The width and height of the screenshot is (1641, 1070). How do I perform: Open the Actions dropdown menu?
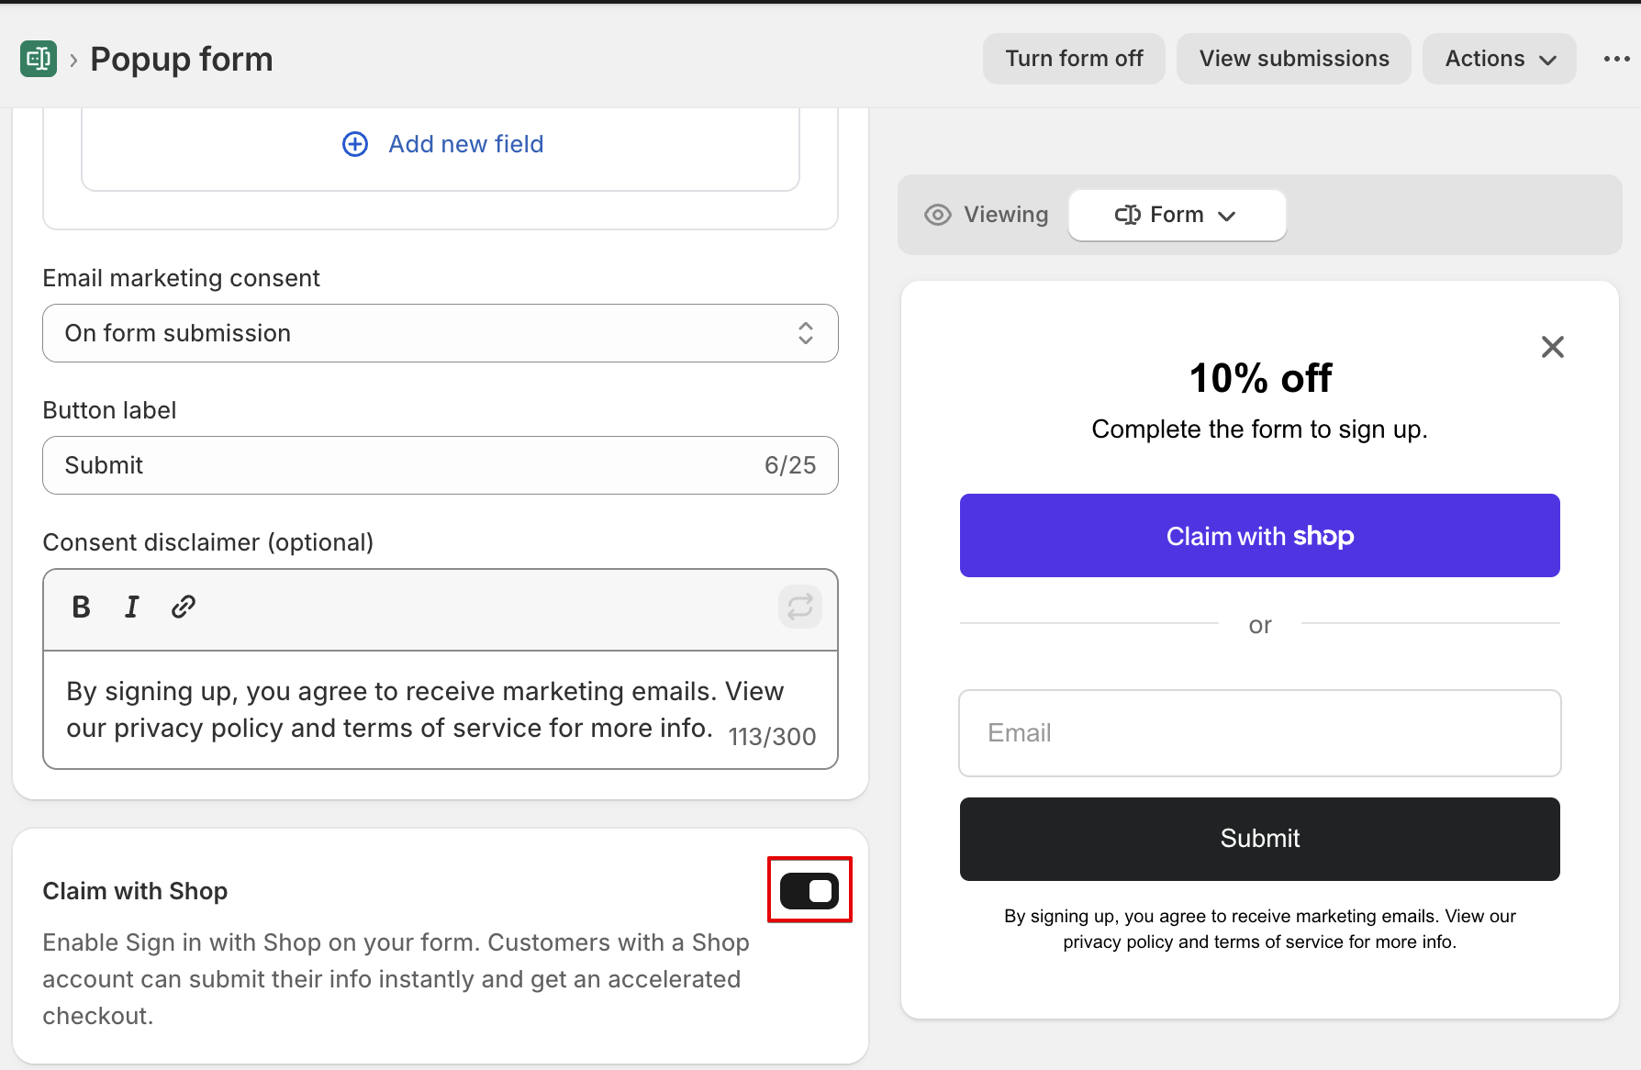pyautogui.click(x=1499, y=59)
